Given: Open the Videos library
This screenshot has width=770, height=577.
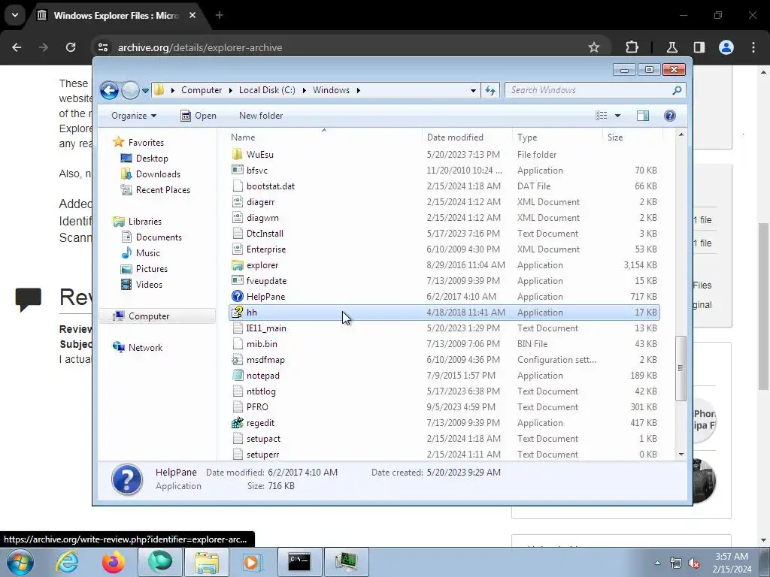Looking at the screenshot, I should tap(149, 285).
